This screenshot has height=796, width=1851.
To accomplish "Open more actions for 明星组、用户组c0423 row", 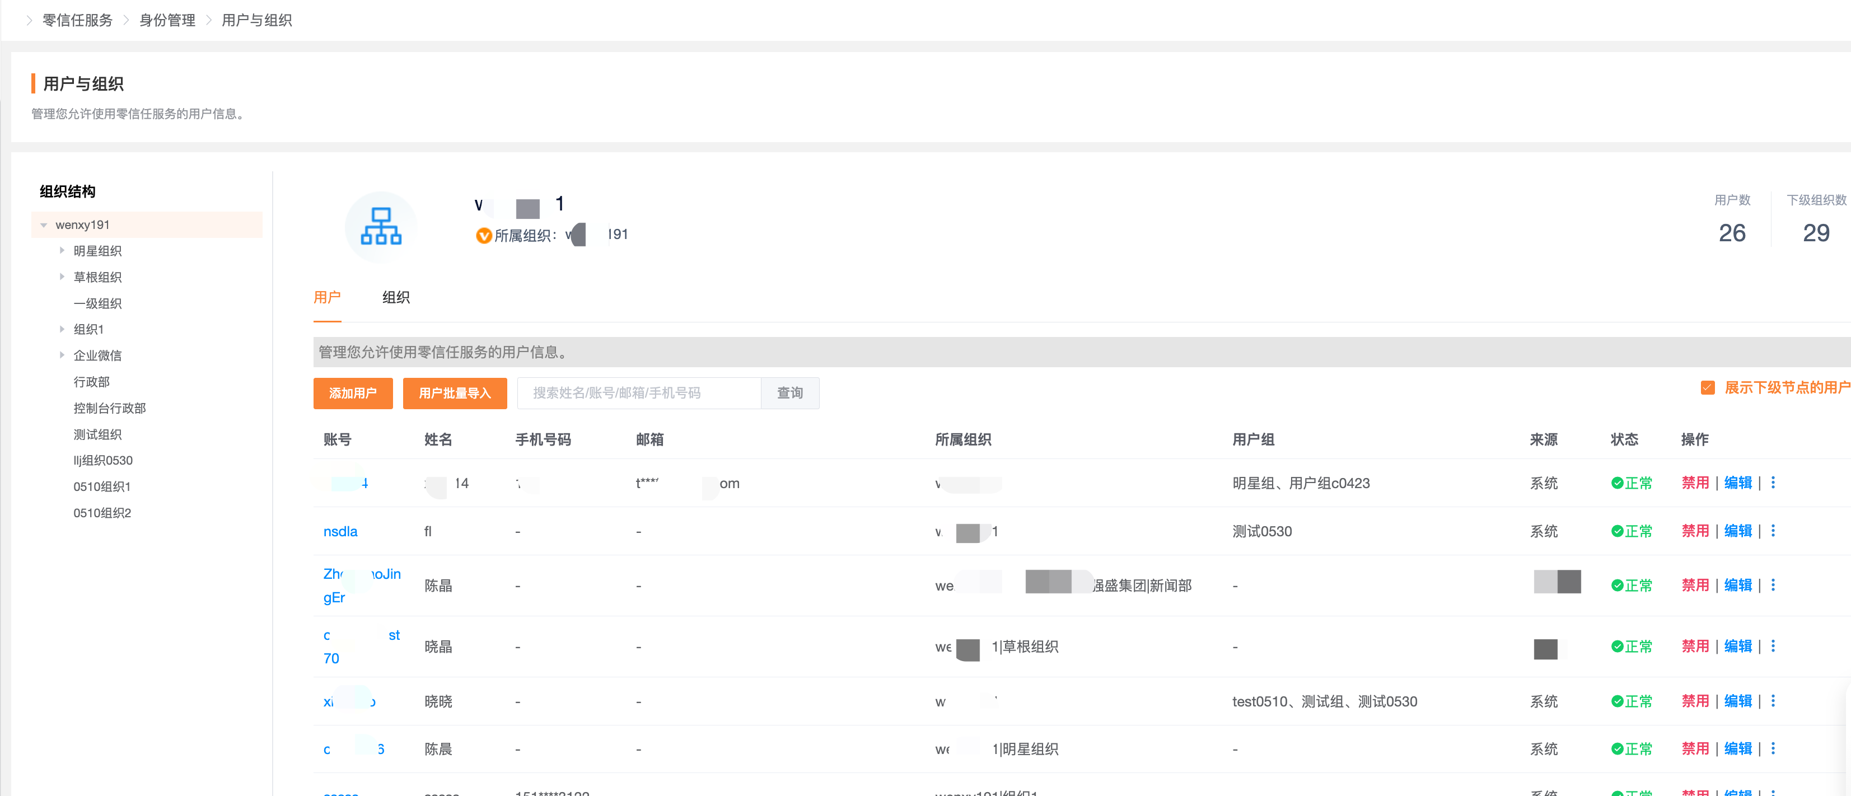I will [1773, 483].
